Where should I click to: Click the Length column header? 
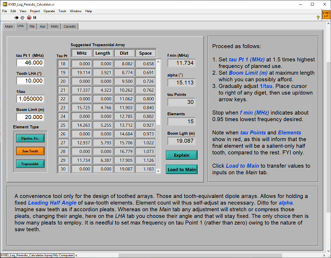pyautogui.click(x=103, y=53)
